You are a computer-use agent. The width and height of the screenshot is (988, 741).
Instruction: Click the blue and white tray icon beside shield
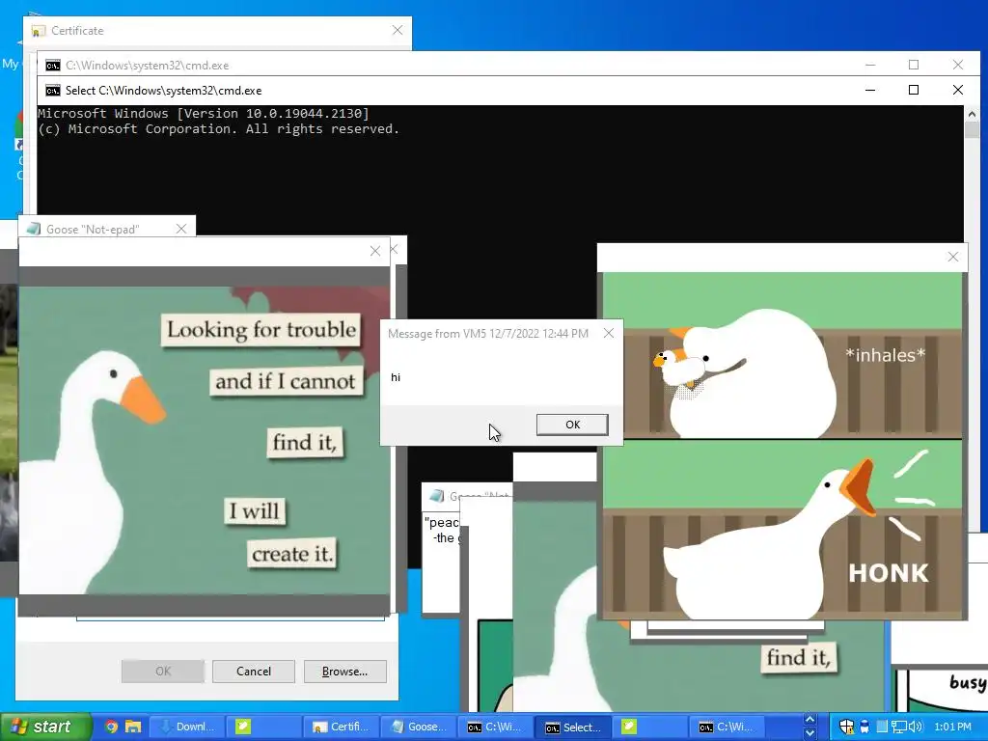[x=864, y=727]
